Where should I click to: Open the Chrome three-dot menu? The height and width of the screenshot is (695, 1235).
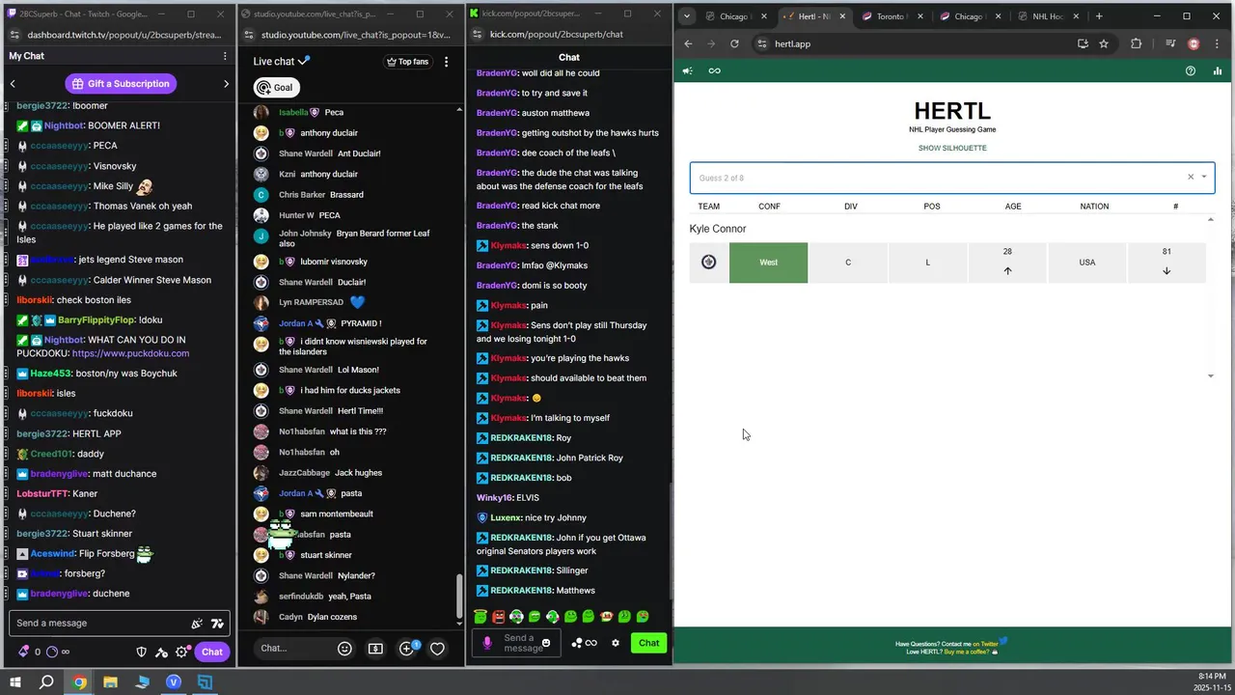(1218, 43)
